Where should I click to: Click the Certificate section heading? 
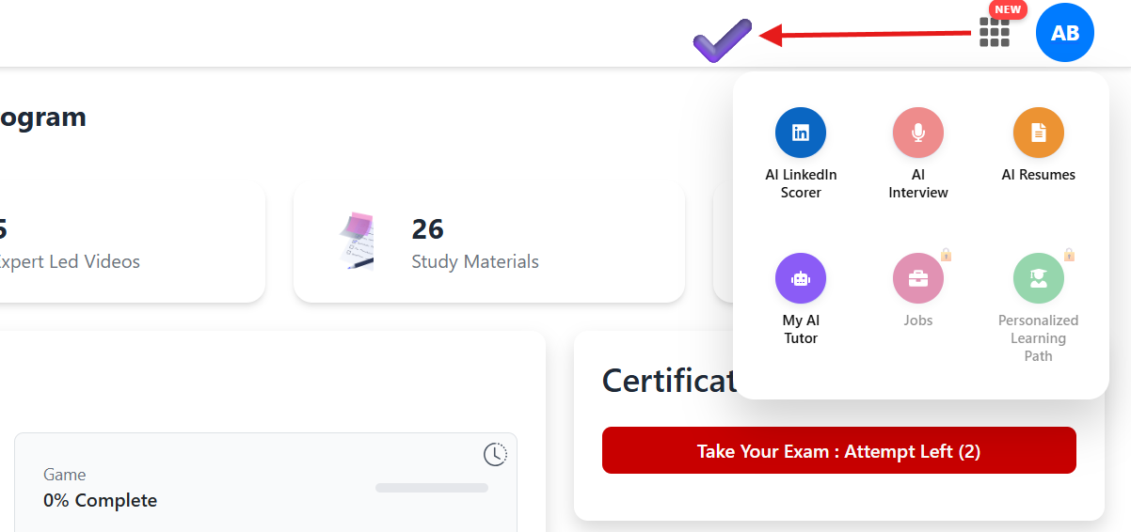[669, 381]
